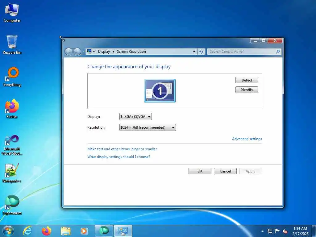Click the Control Panel taskbar button

pos(123,231)
